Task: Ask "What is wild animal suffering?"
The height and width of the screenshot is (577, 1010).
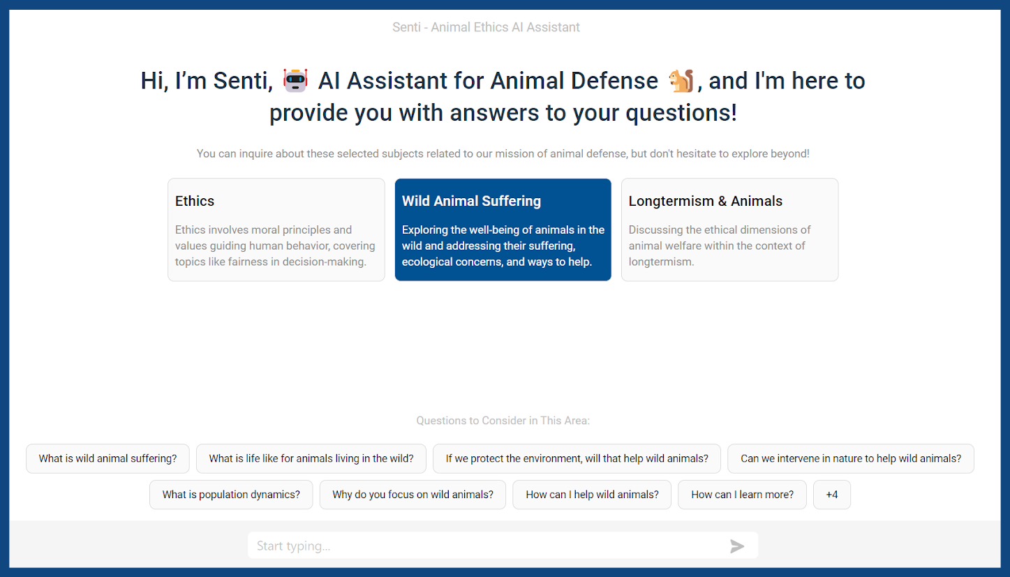Action: [x=107, y=458]
